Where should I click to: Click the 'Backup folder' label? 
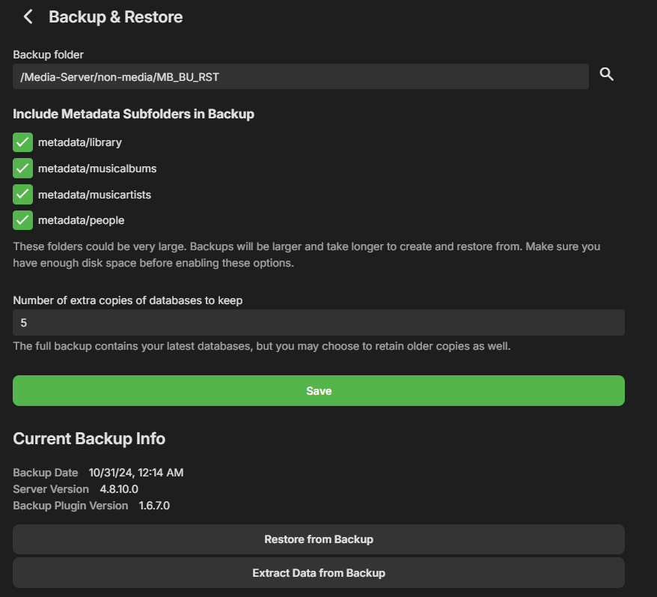(x=48, y=55)
